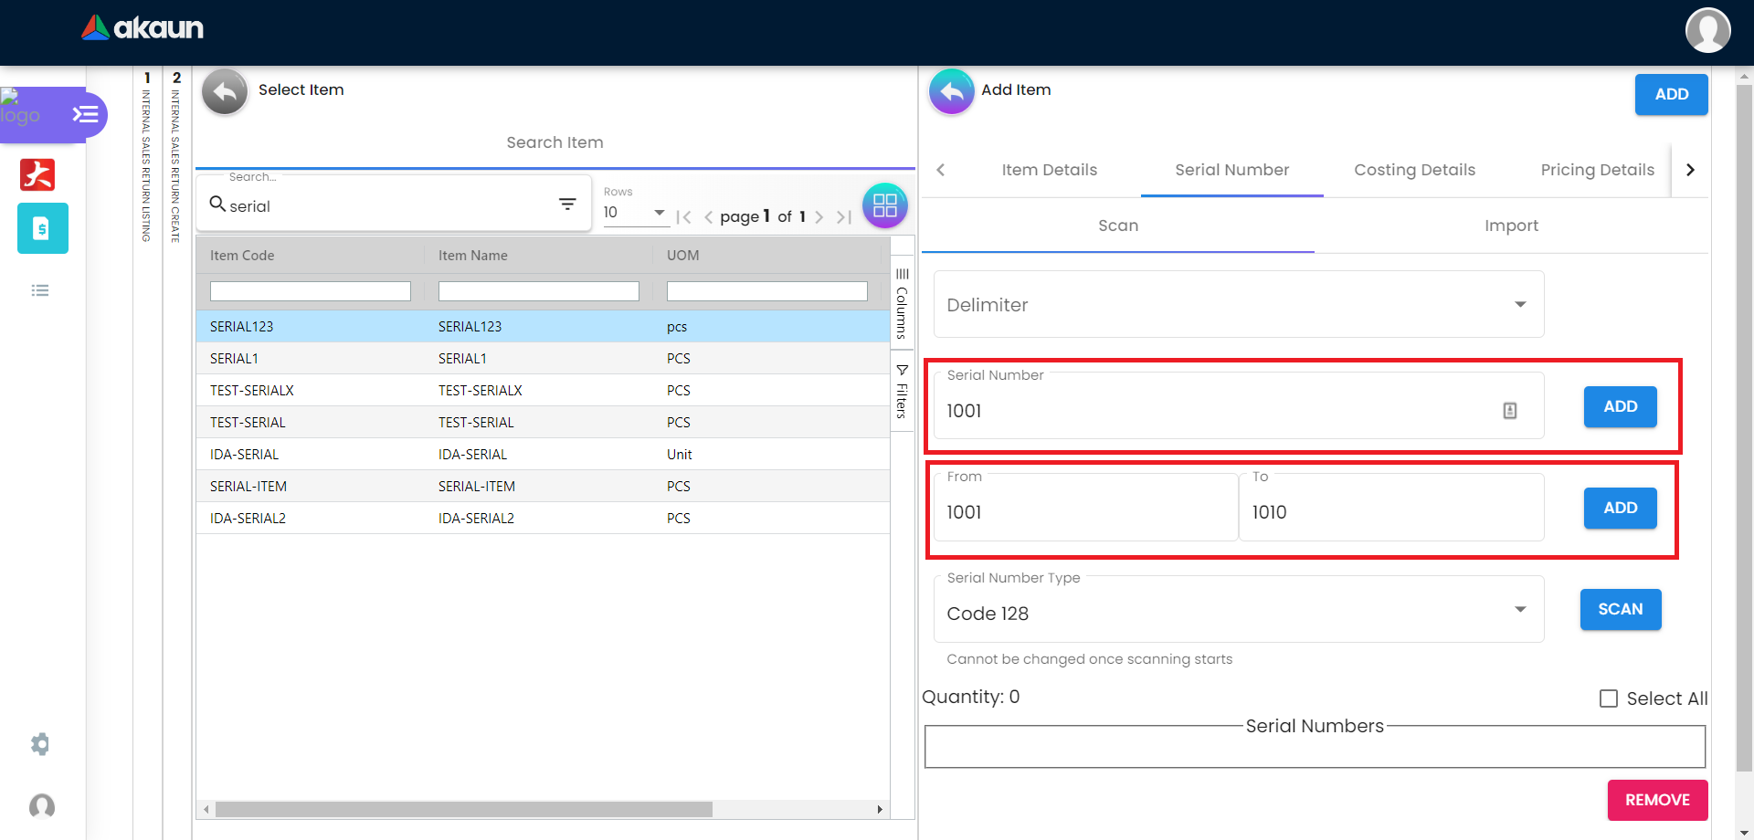Click the horizontal scrollbar under item table
This screenshot has height=840, width=1754.
point(464,810)
